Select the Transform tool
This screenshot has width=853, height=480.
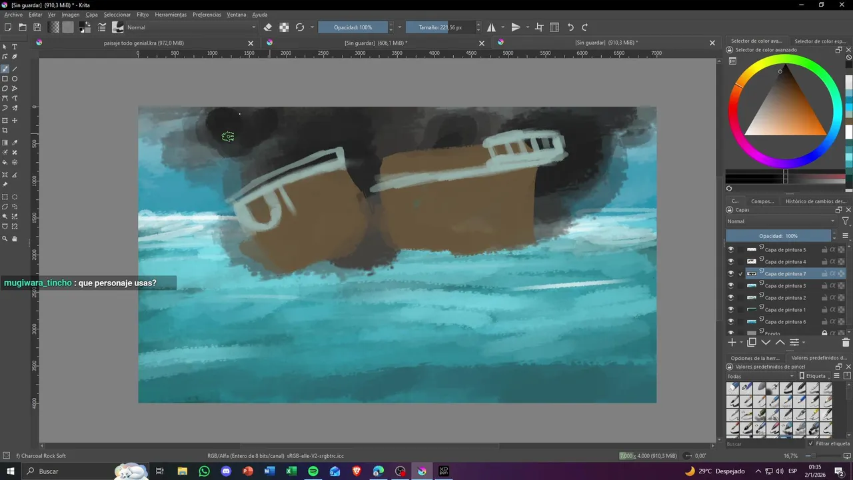(x=5, y=121)
